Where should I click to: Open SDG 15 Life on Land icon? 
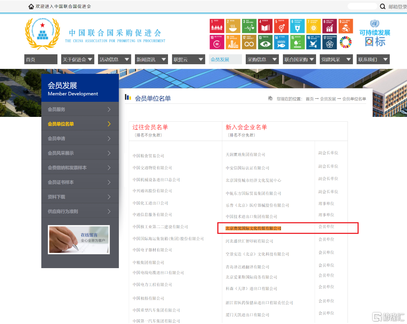pyautogui.click(x=297, y=42)
